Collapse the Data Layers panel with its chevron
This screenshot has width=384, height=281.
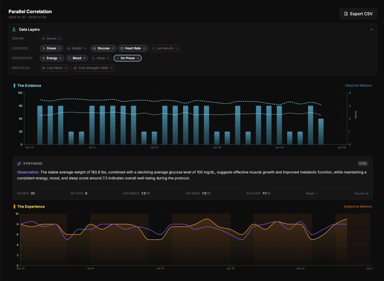coord(372,29)
